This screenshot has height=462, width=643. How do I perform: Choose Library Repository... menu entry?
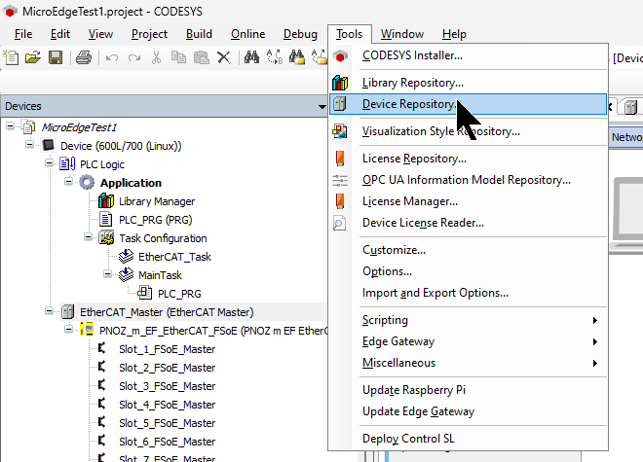pyautogui.click(x=468, y=83)
